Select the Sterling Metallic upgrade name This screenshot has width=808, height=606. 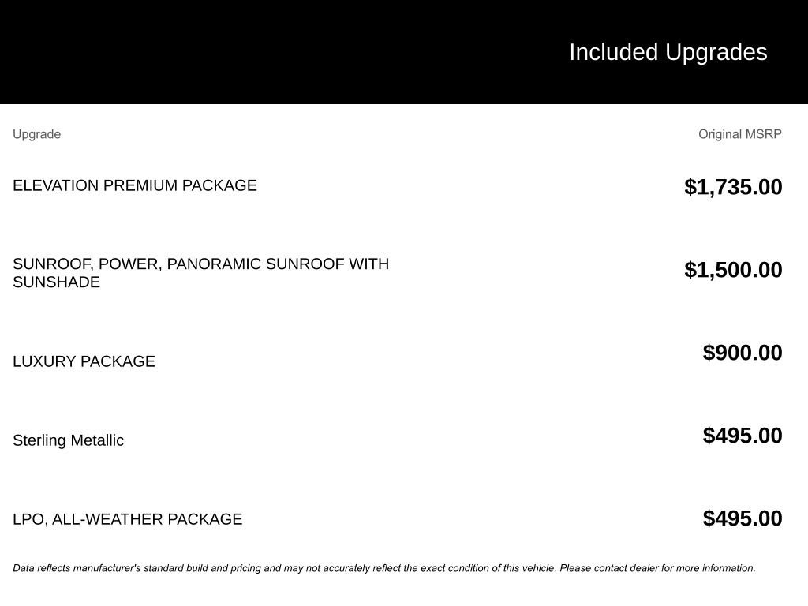(68, 440)
